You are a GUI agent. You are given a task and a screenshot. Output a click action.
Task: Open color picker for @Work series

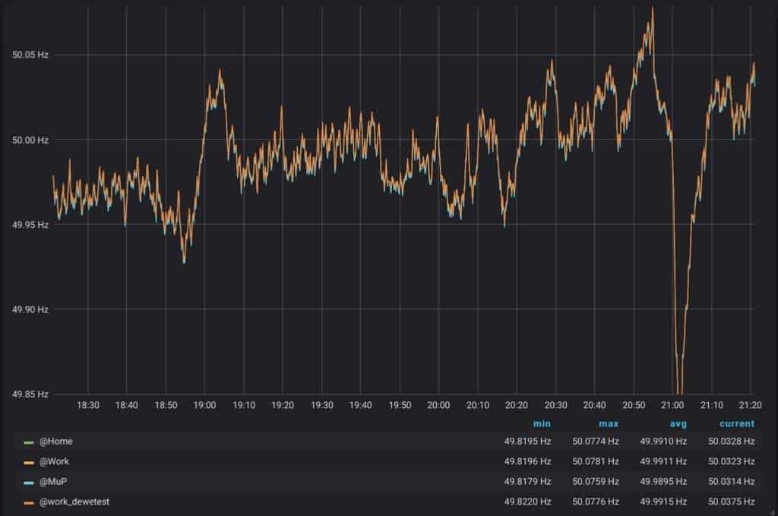tap(29, 461)
